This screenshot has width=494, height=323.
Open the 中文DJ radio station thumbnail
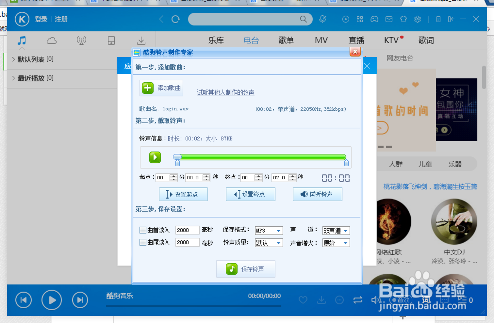coord(454,222)
